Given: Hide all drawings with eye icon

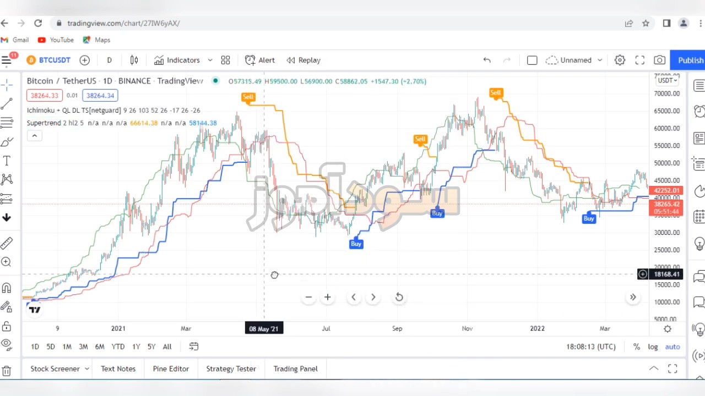Looking at the screenshot, I should point(7,345).
